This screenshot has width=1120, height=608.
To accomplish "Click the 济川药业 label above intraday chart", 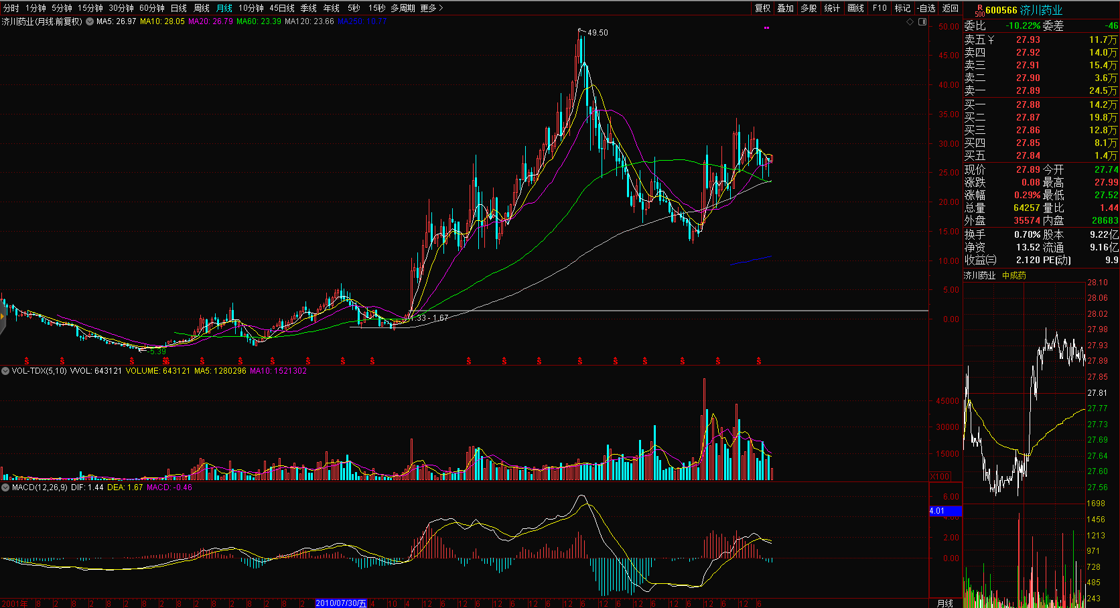I will [980, 275].
